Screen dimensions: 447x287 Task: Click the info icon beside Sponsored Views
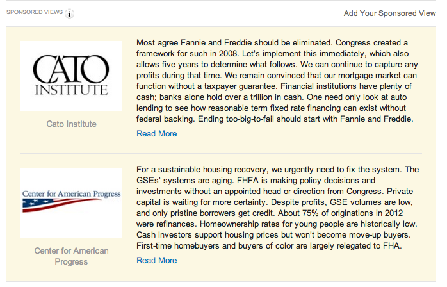tap(69, 13)
